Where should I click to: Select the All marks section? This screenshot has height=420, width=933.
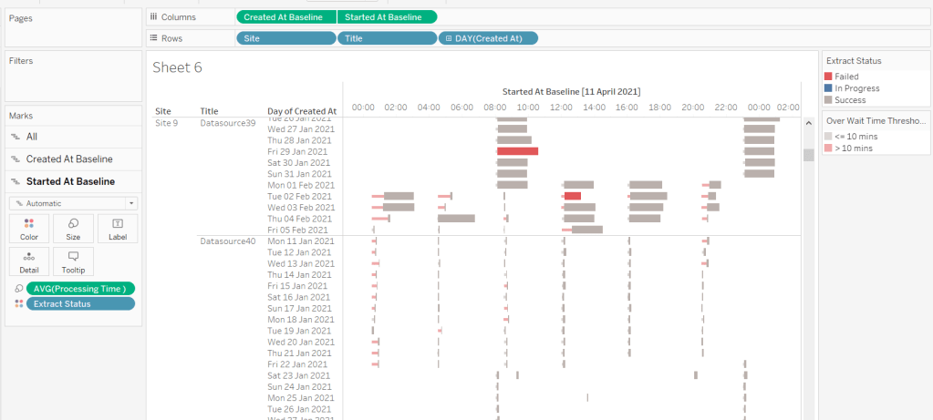32,137
